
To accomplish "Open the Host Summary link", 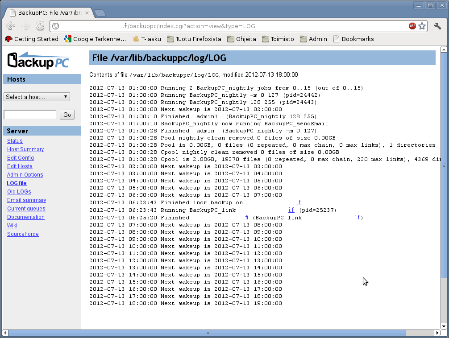I will tap(25, 149).
